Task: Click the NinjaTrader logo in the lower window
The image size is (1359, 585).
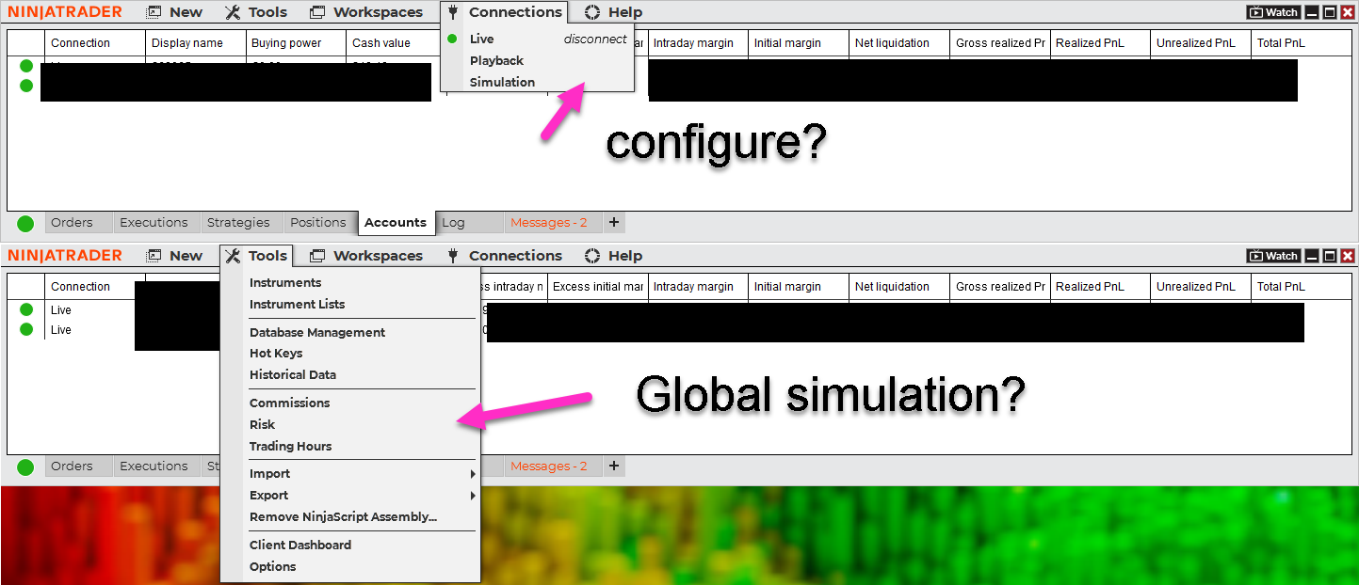Action: click(x=65, y=256)
